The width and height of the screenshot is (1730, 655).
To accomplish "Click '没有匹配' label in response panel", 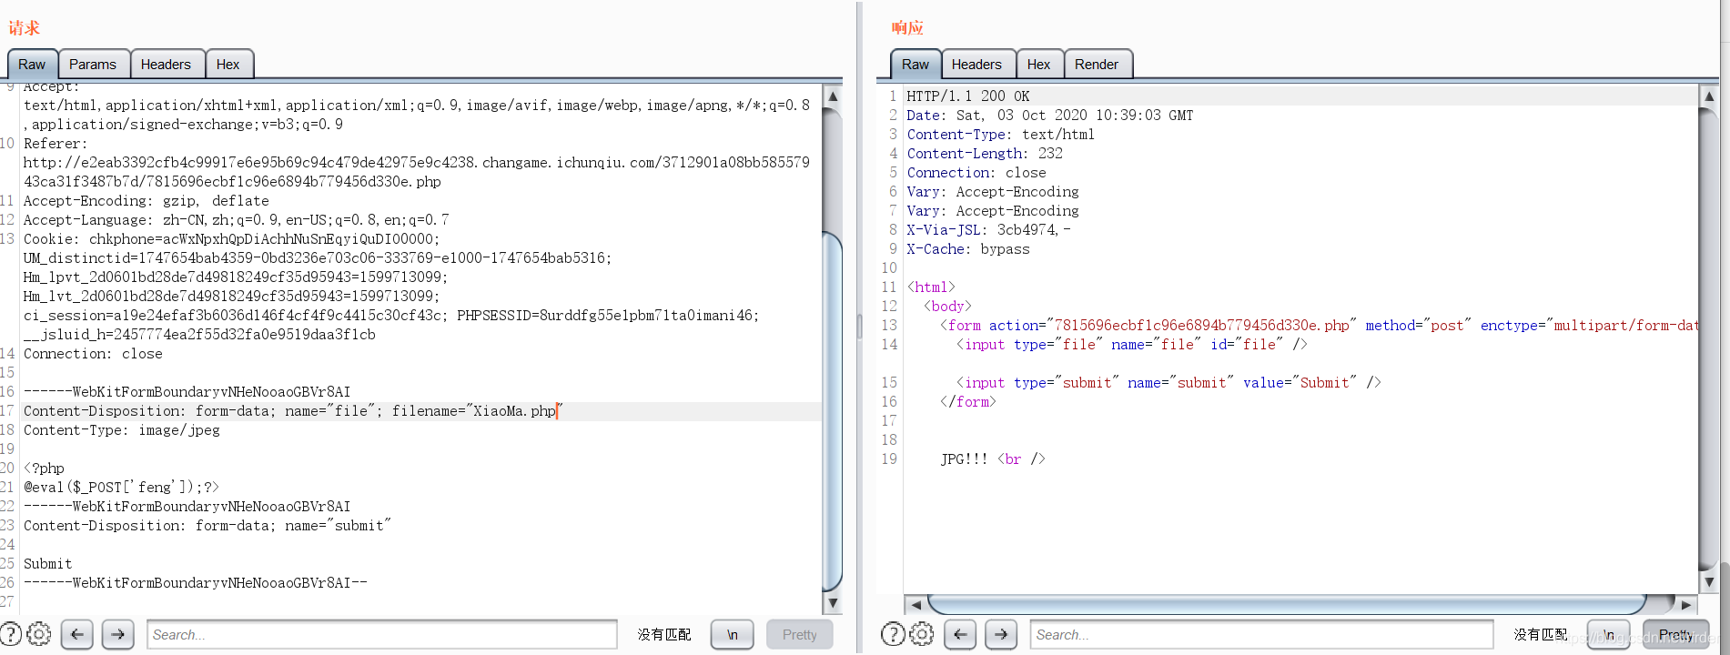I will point(1541,634).
